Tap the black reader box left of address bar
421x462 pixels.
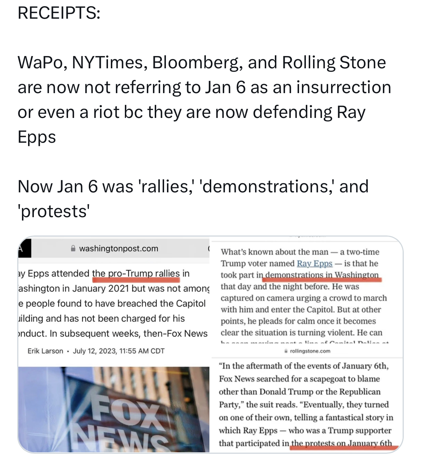click(x=24, y=248)
